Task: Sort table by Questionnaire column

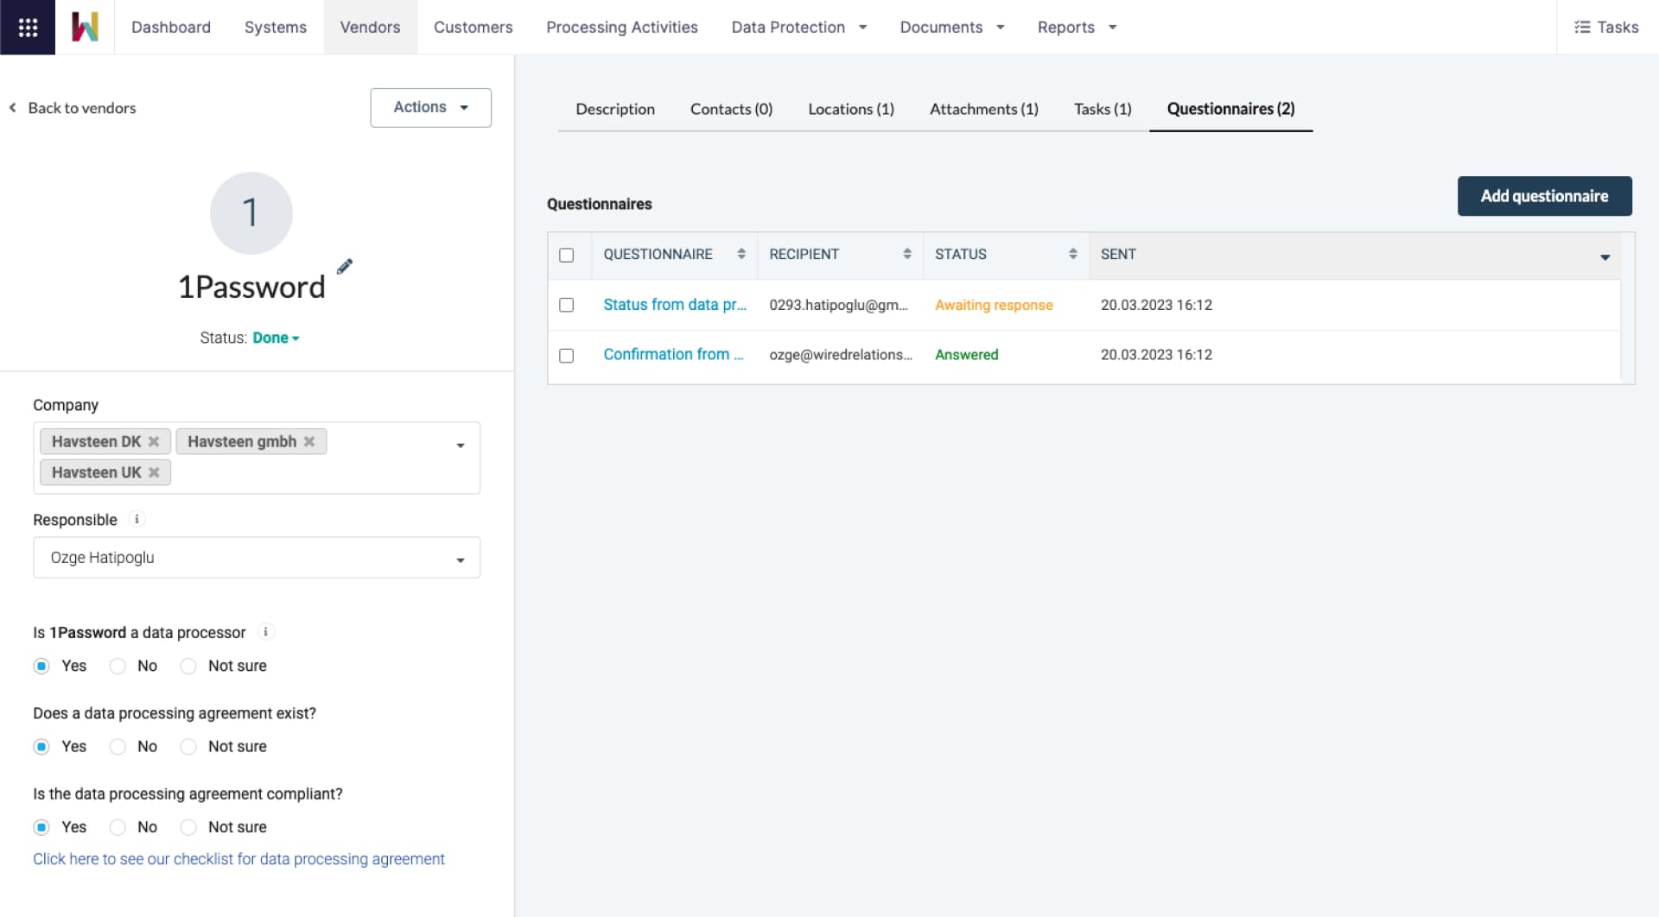Action: pyautogui.click(x=741, y=254)
